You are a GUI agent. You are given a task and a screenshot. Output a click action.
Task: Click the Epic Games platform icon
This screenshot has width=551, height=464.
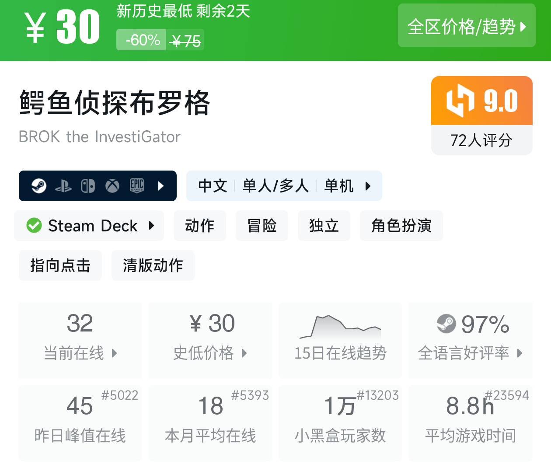pos(137,186)
